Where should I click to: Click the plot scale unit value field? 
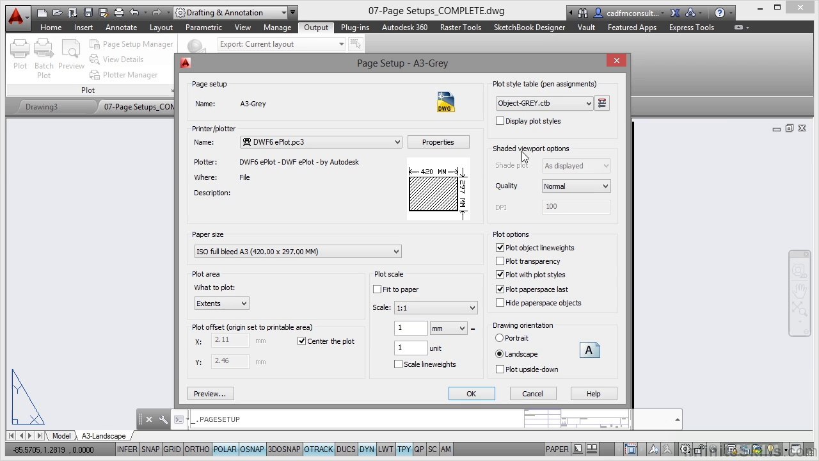411,348
